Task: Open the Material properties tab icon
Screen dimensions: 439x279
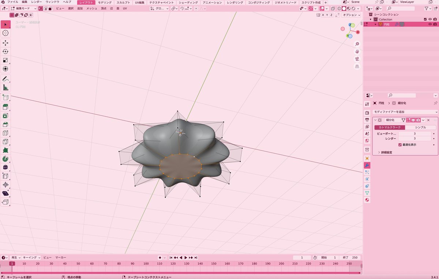Action: pos(367,200)
